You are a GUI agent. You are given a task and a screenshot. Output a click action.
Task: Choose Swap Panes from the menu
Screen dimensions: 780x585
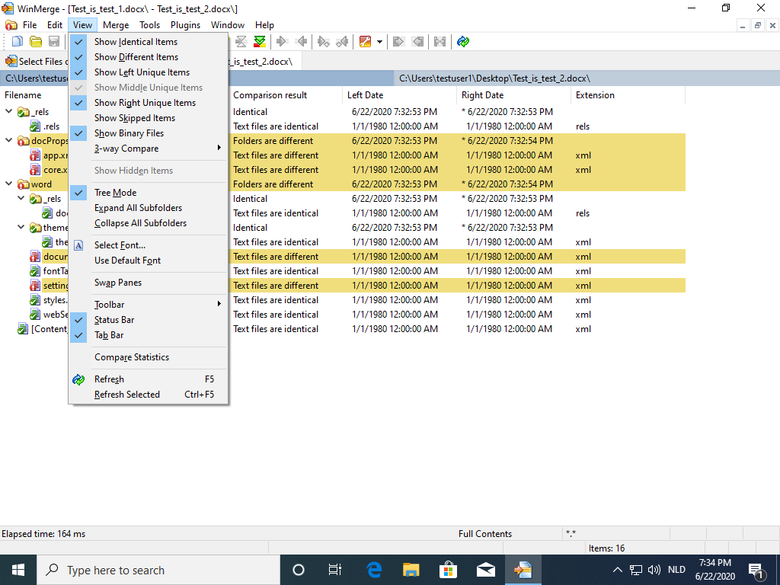149,283
